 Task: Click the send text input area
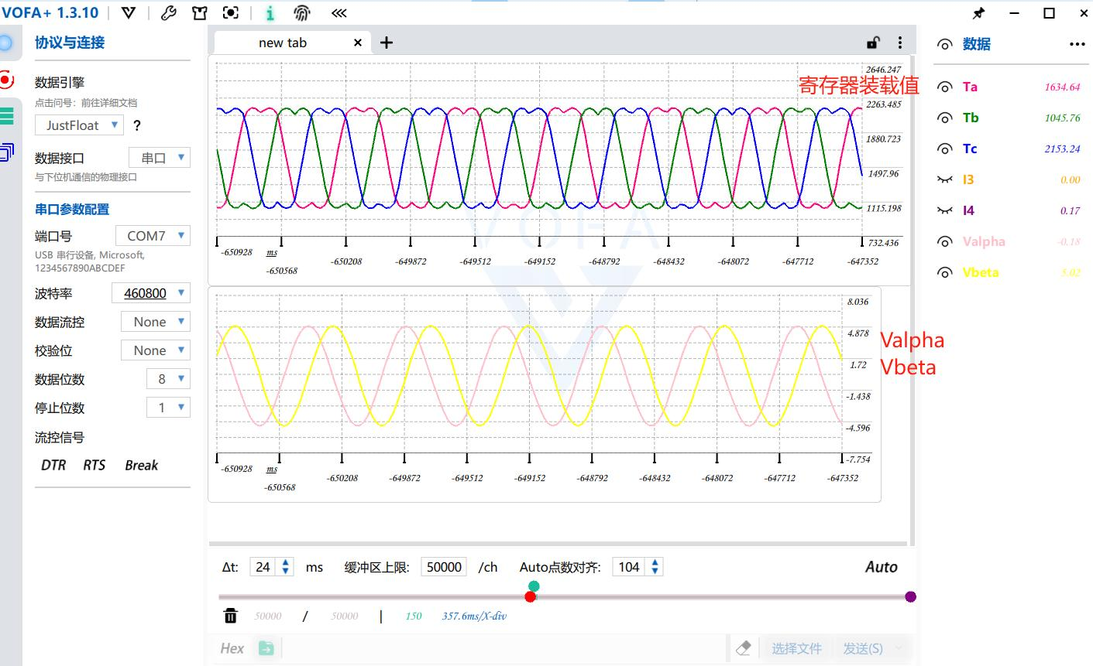point(506,648)
